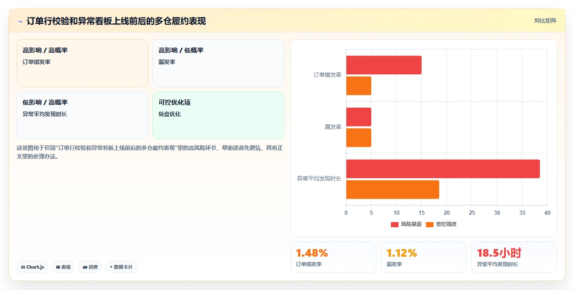Click the 订单错发率 chart axis label

pyautogui.click(x=327, y=75)
